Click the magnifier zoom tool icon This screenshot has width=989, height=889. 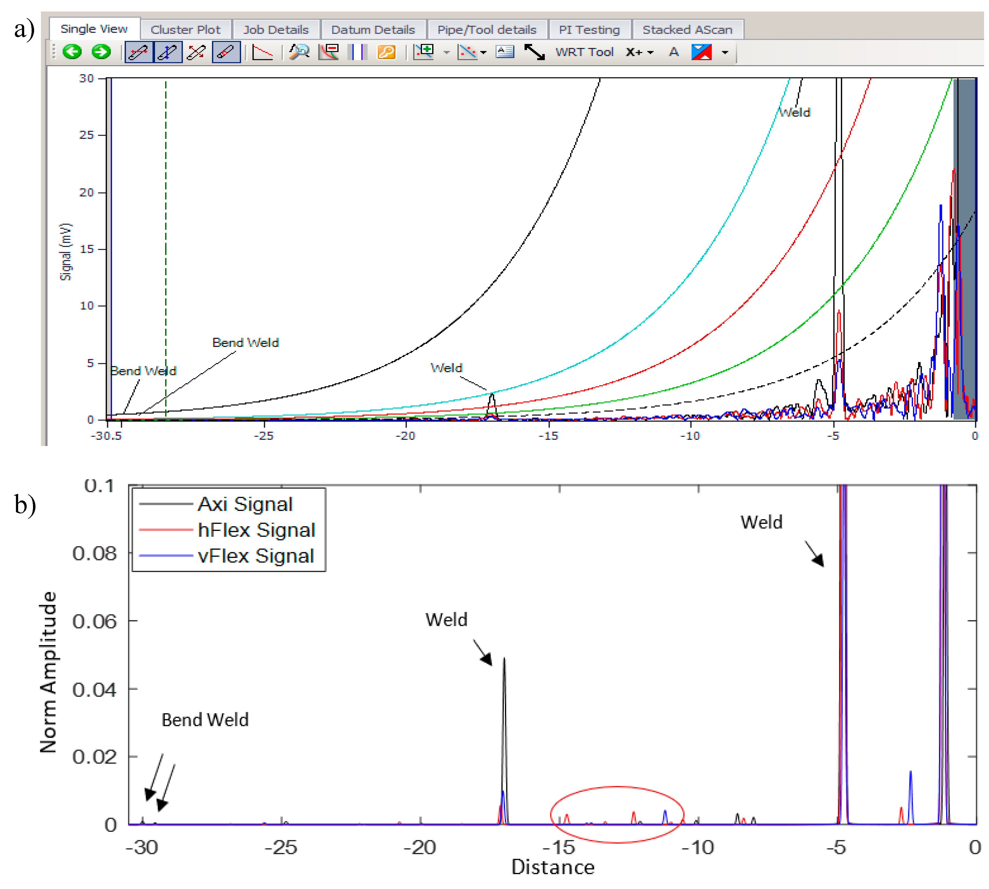point(299,52)
